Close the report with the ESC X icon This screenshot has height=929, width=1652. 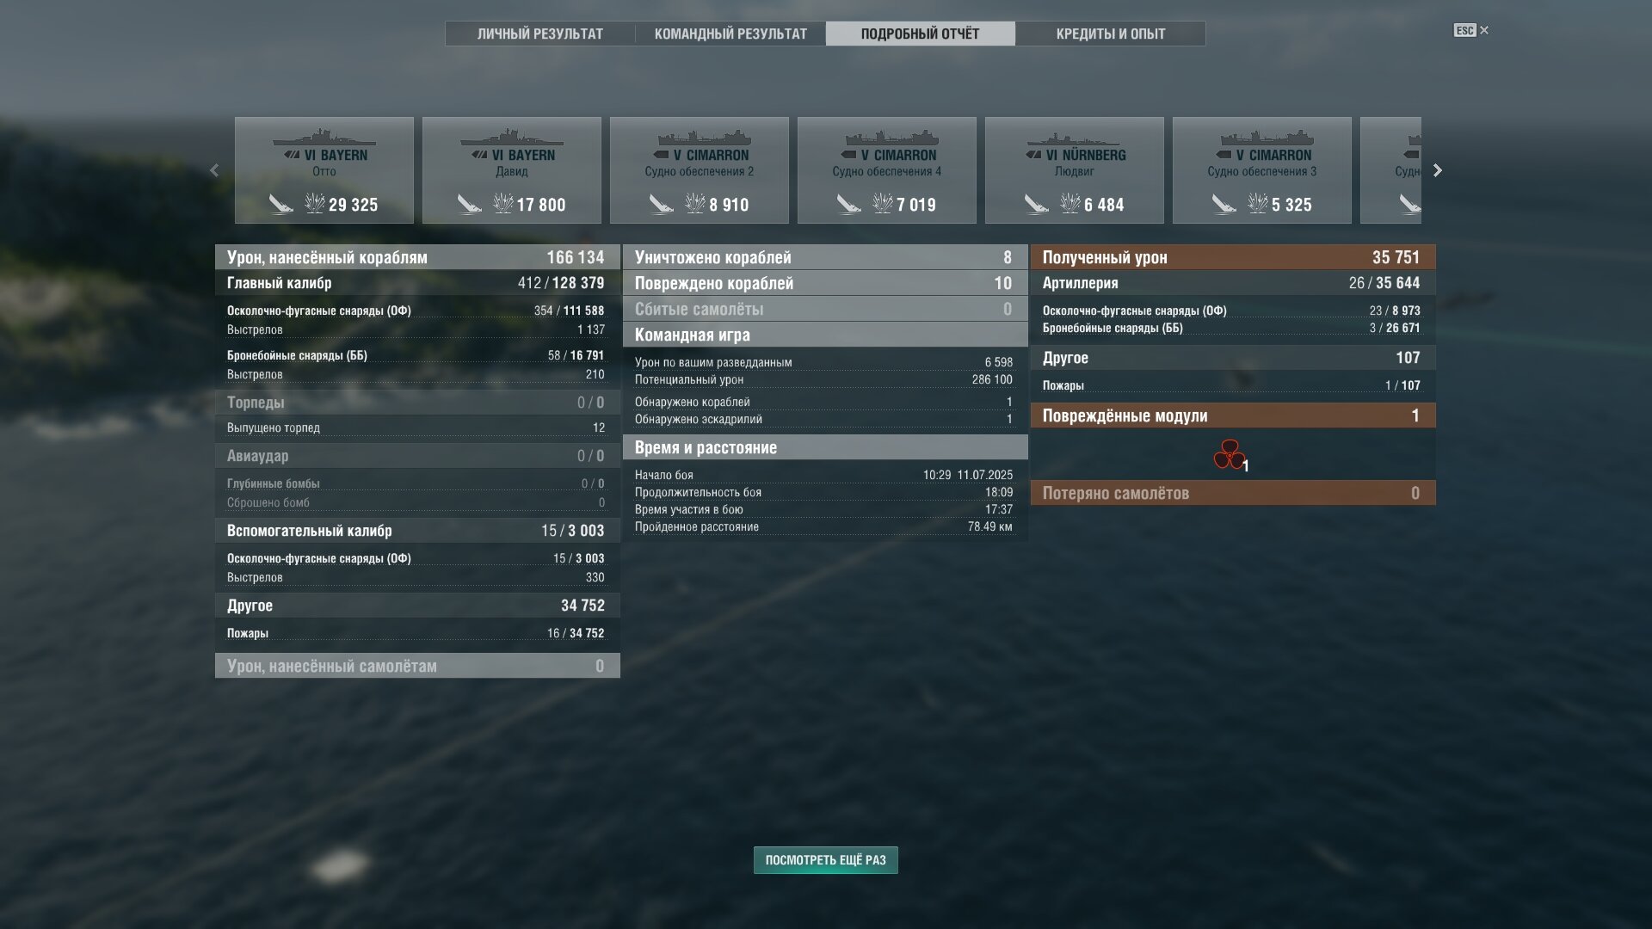(x=1471, y=30)
